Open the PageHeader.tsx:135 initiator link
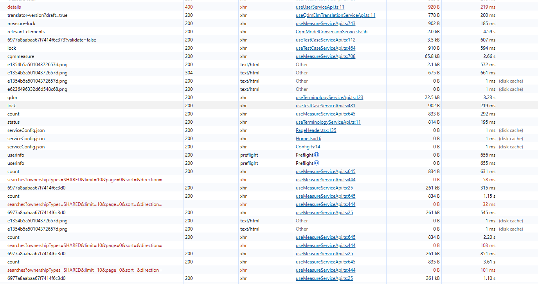 316,130
